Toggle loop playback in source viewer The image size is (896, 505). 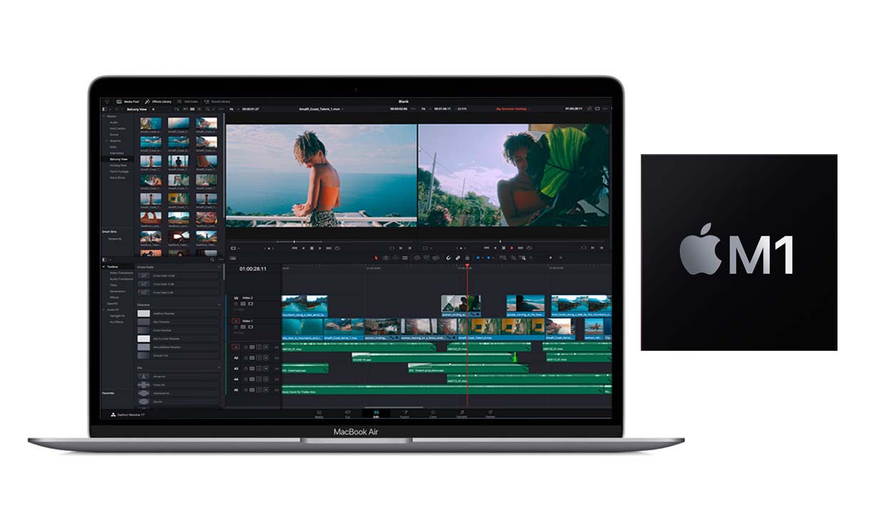[337, 248]
